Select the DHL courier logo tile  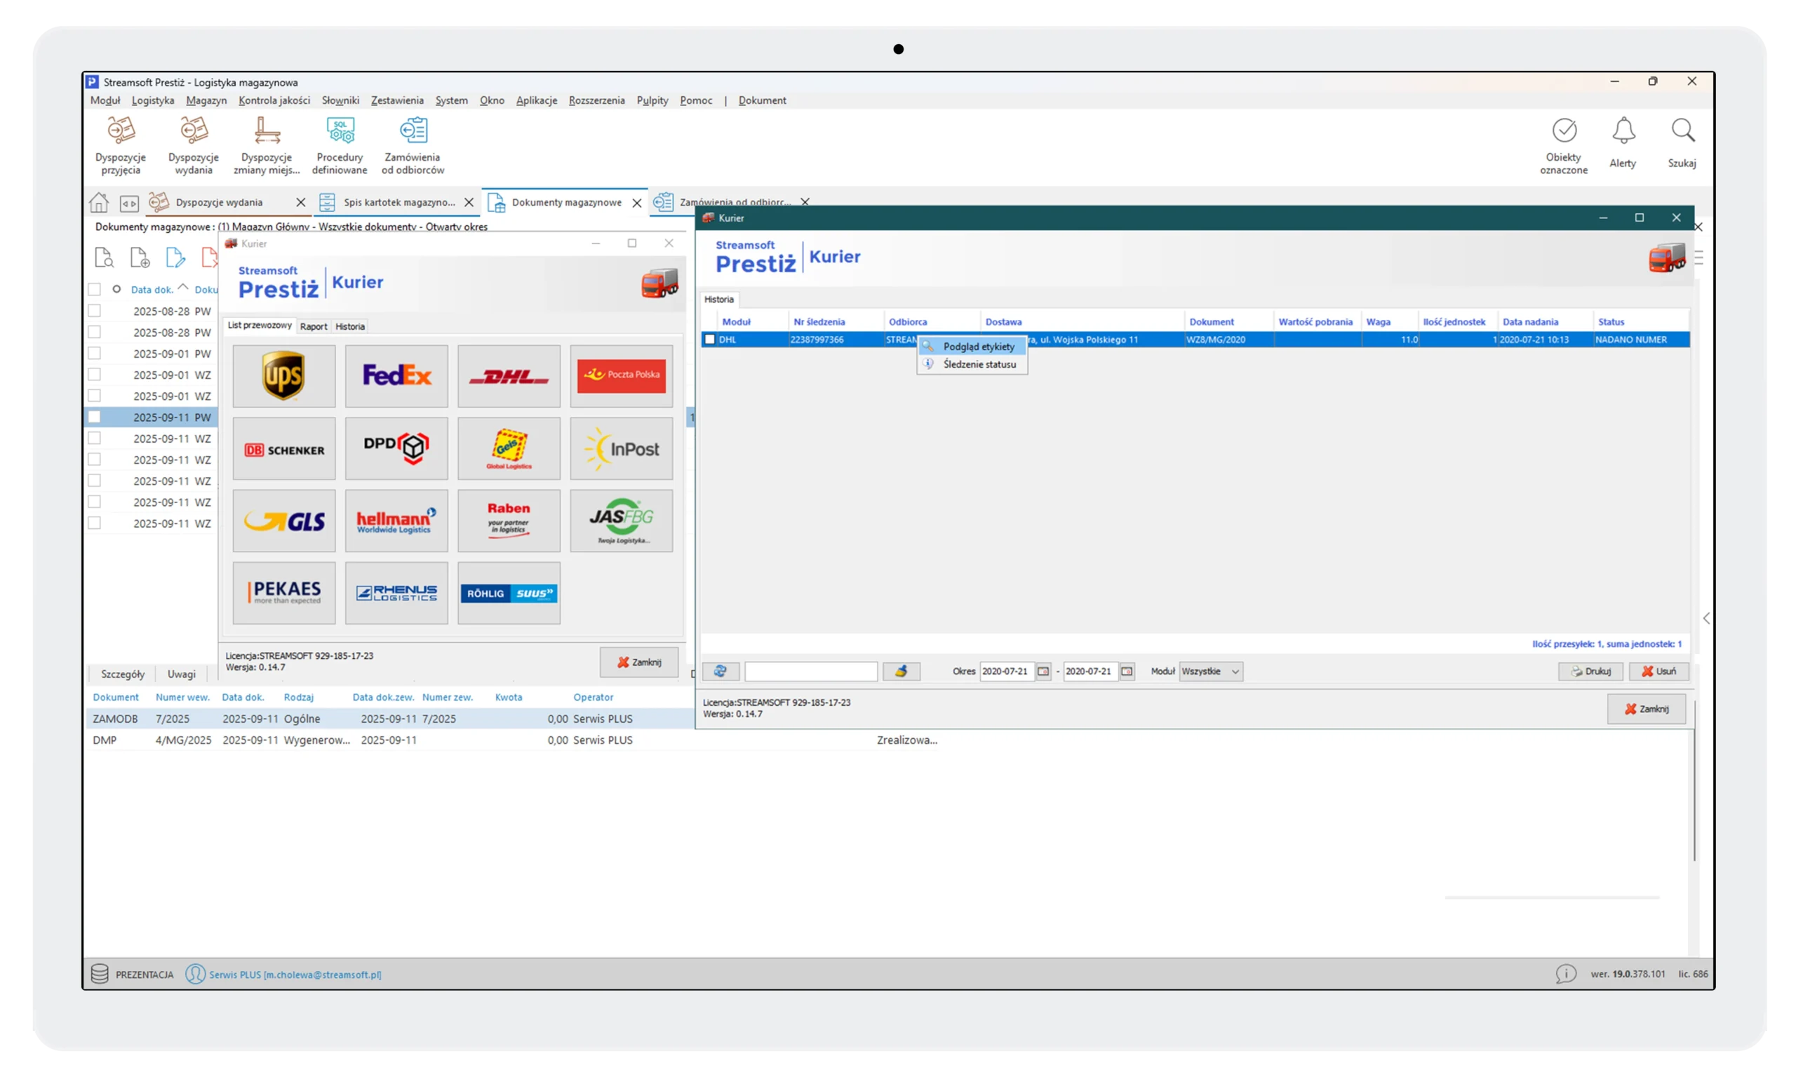point(509,376)
